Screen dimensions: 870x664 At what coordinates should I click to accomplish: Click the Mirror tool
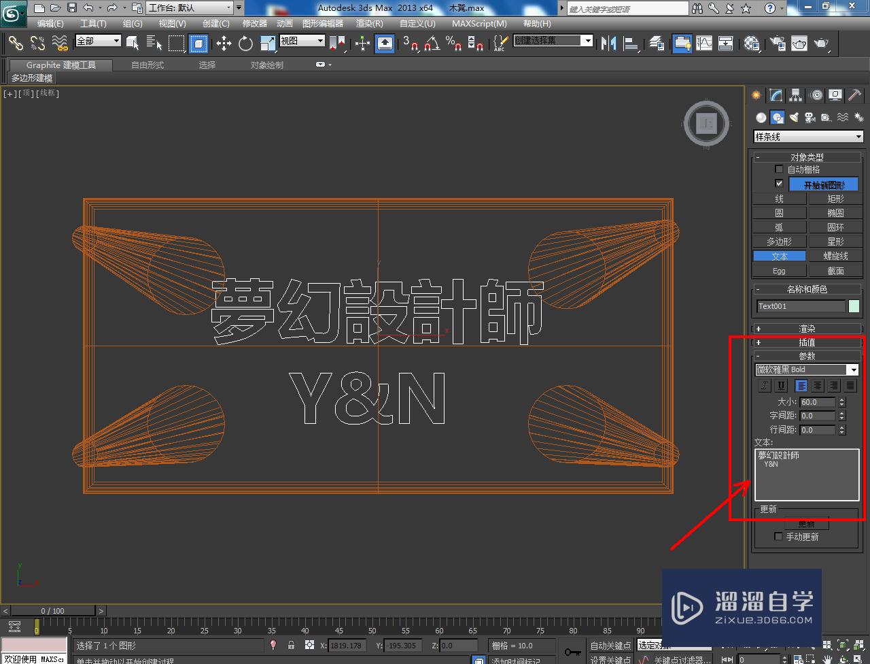pyautogui.click(x=609, y=44)
